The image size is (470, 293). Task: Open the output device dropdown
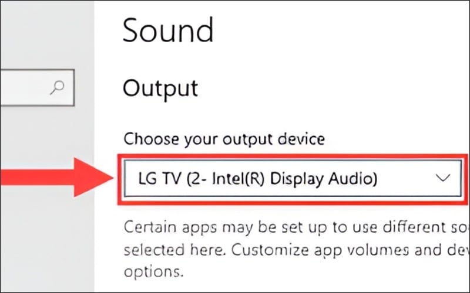click(x=290, y=178)
